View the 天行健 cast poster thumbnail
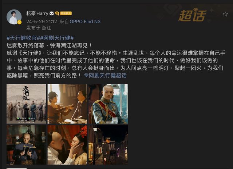 pos(26,104)
